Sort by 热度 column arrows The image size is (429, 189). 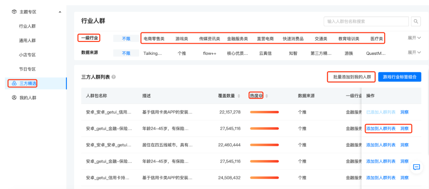pos(267,96)
